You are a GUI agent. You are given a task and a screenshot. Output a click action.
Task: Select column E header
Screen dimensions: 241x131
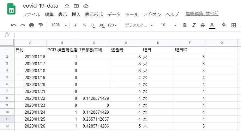(x=158, y=43)
